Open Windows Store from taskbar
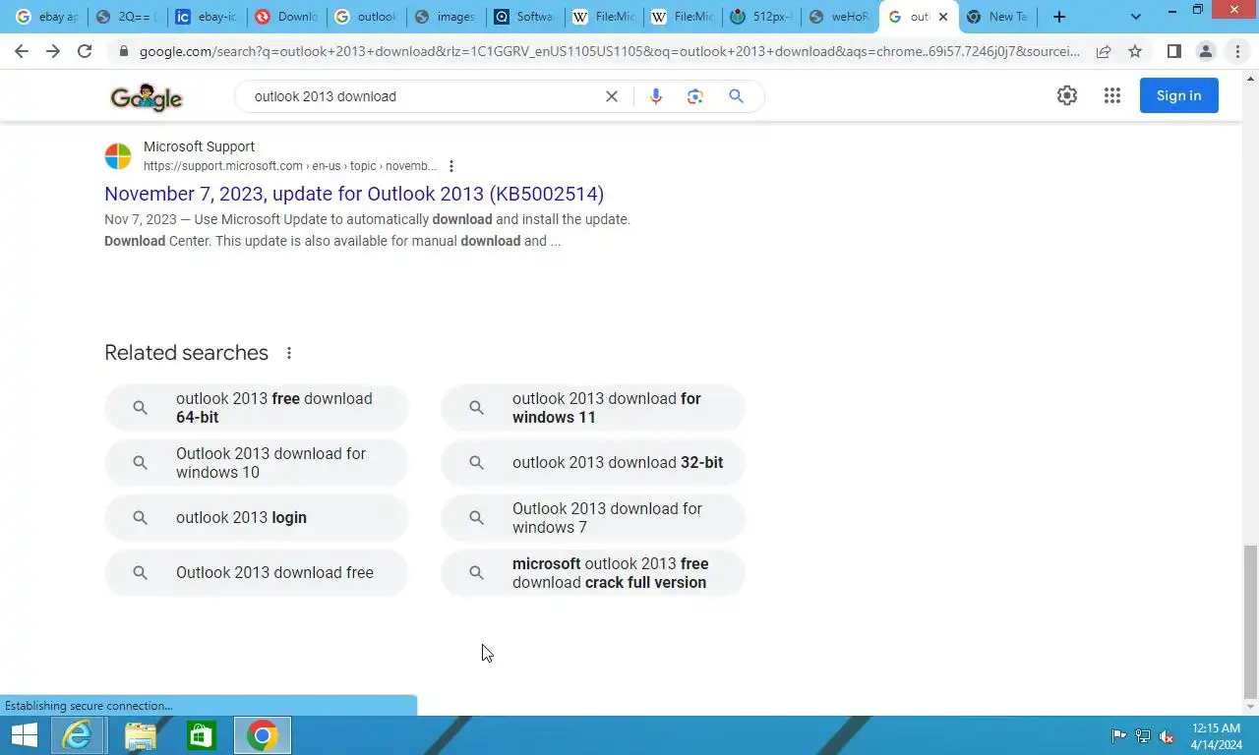This screenshot has height=755, width=1259. pos(201,735)
